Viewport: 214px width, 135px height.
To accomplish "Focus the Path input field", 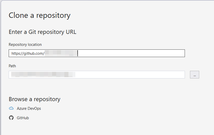I will tap(97, 75).
